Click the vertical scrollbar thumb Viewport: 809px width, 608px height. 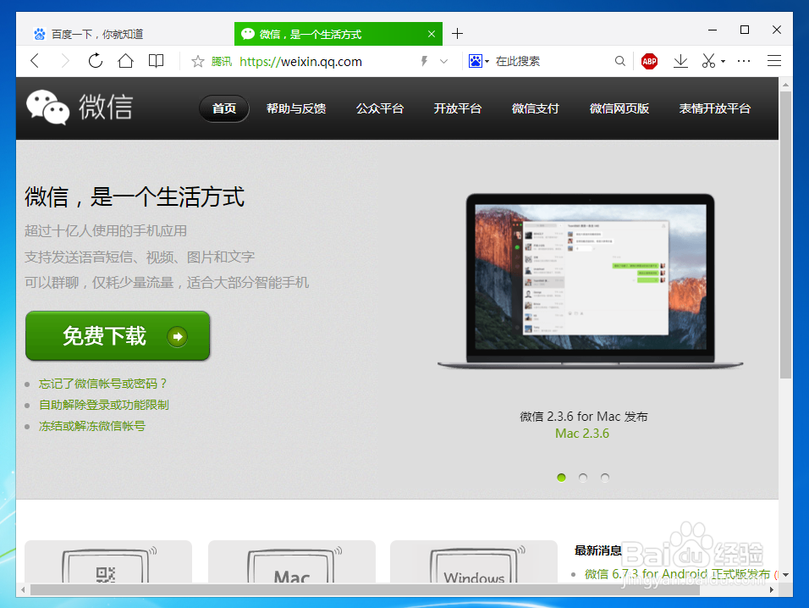pyautogui.click(x=785, y=235)
